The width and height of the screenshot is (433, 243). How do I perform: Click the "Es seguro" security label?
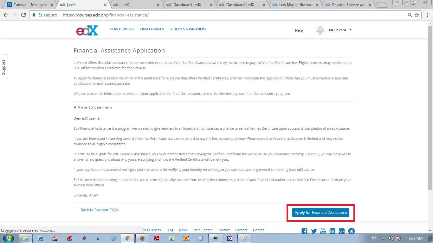coord(48,15)
